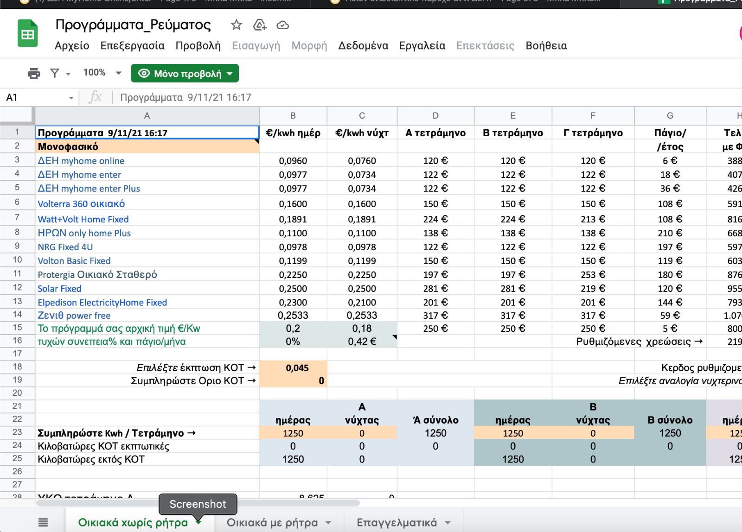The width and height of the screenshot is (742, 532).
Task: Click the Google Sheets home icon
Action: (x=27, y=33)
